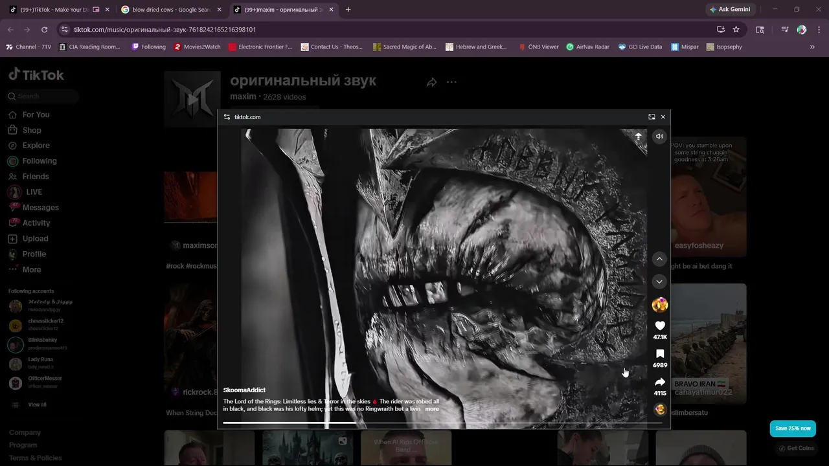
Task: Expand the Company footer section
Action: coord(25,432)
